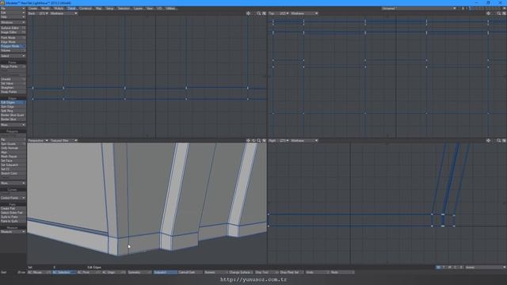Click the S selection set mode button
The width and height of the screenshot is (507, 285).
tap(461, 268)
